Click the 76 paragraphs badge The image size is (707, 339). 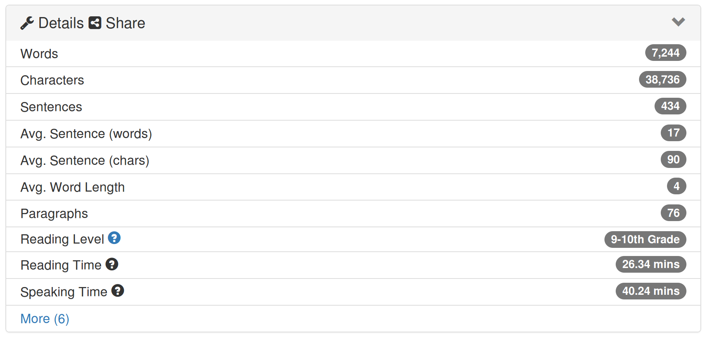point(673,213)
